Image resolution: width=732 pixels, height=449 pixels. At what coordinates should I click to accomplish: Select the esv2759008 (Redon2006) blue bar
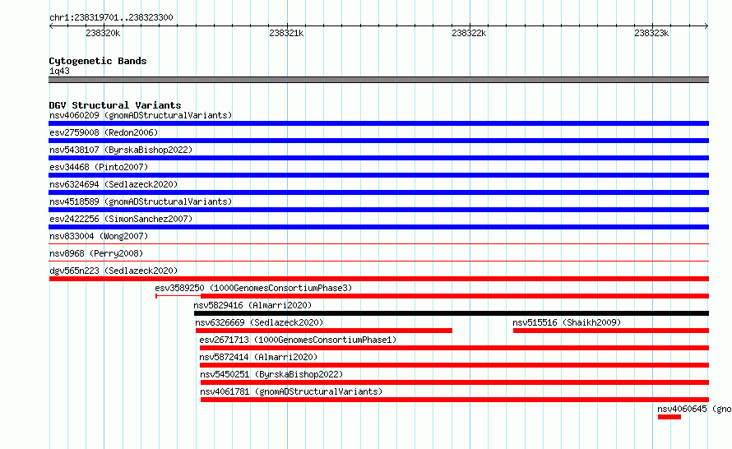378,141
